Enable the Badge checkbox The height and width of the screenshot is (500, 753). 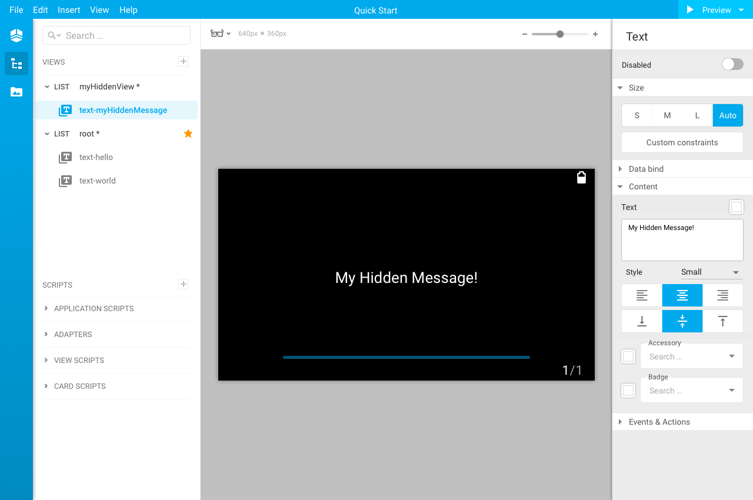[x=628, y=391]
